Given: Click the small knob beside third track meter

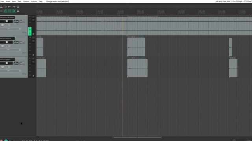Looking at the screenshot, I should 33,76.
